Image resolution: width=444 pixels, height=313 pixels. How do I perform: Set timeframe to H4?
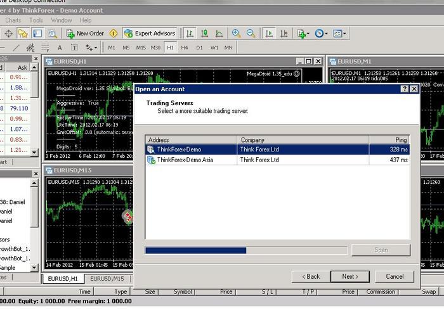pos(185,48)
